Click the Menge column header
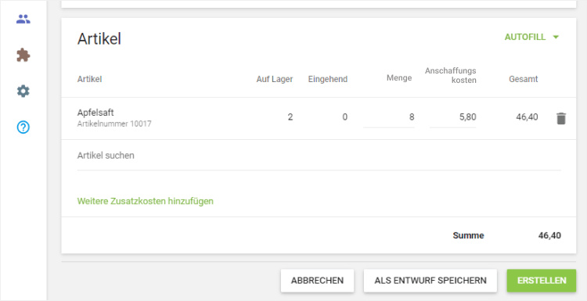This screenshot has width=587, height=301. (x=399, y=77)
